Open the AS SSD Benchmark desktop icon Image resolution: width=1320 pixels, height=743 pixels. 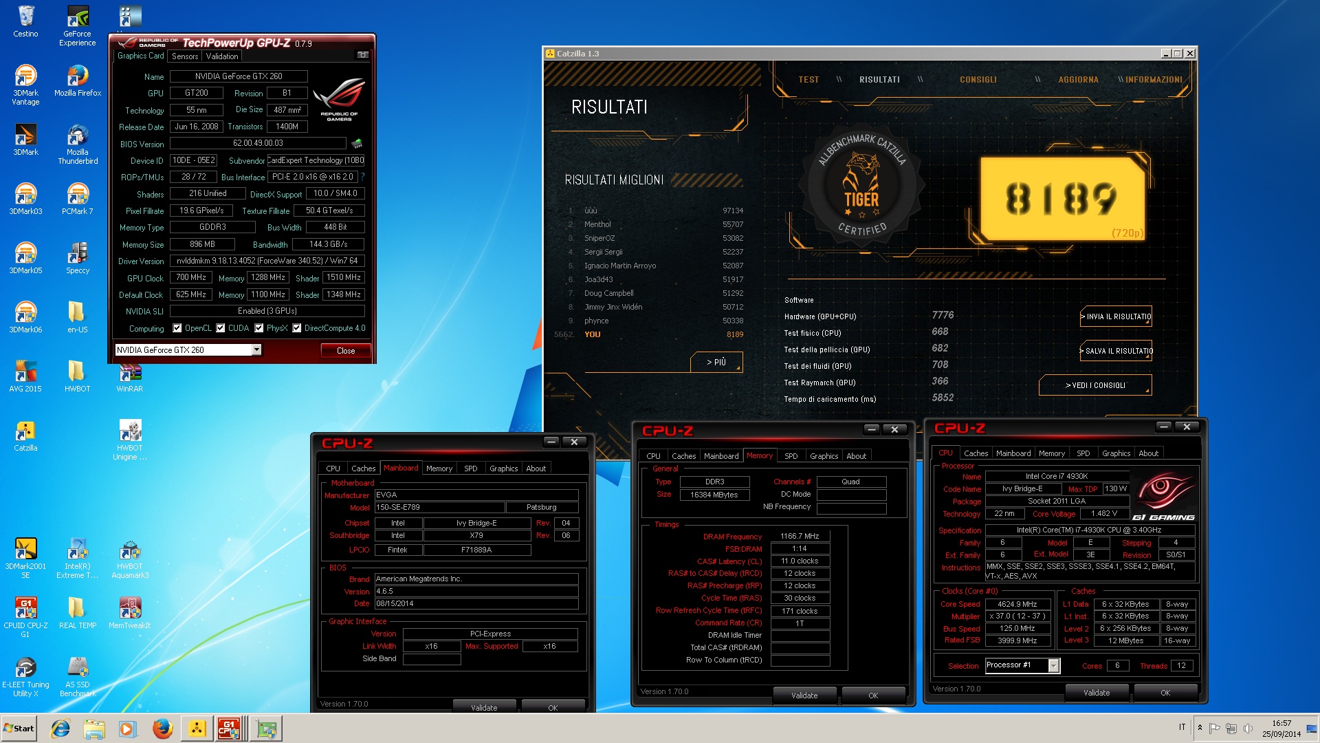(x=78, y=676)
